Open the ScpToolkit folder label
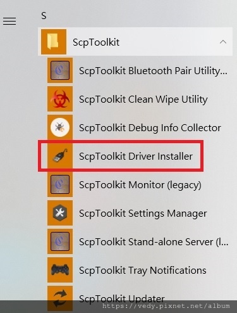The image size is (237, 313). click(x=96, y=42)
